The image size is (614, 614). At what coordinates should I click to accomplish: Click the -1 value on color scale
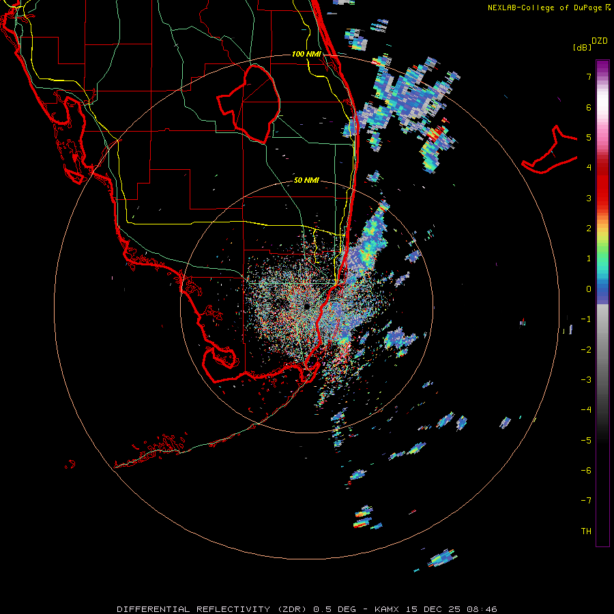(586, 319)
